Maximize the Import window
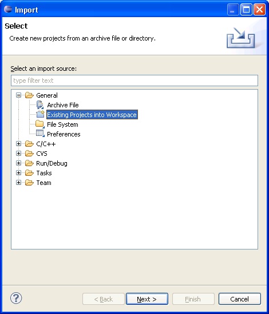 click(246, 9)
